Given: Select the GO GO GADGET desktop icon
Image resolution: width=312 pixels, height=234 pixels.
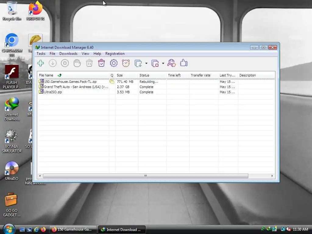Looking at the screenshot, I should click(x=12, y=205).
